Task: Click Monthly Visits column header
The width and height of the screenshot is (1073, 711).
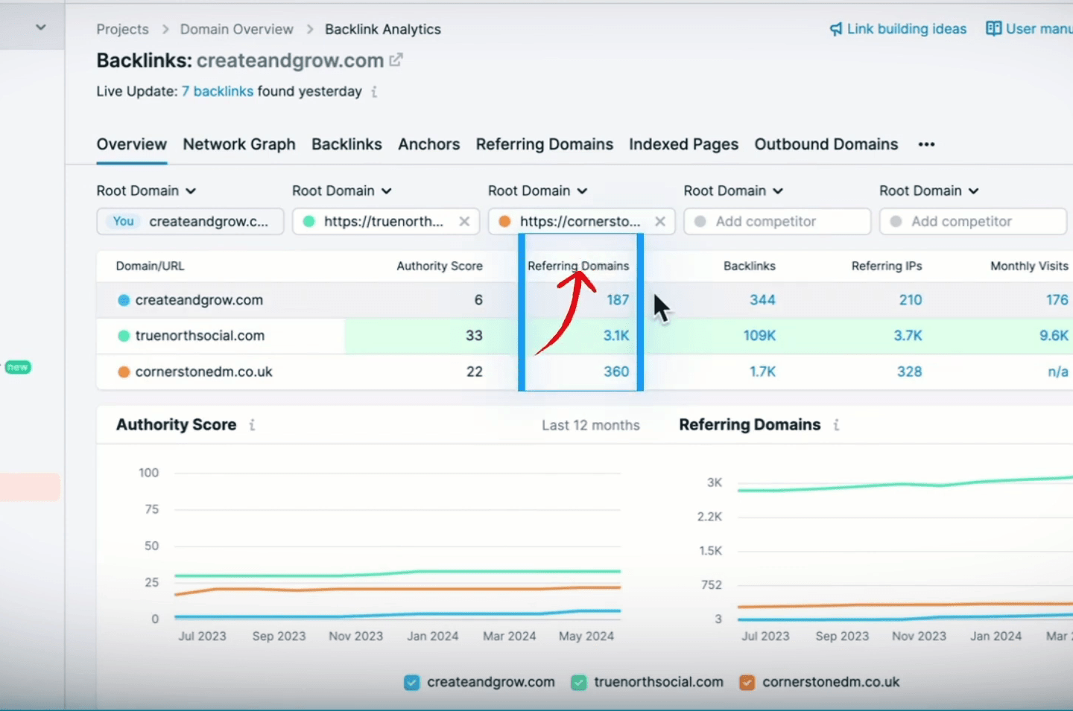Action: coord(1029,266)
